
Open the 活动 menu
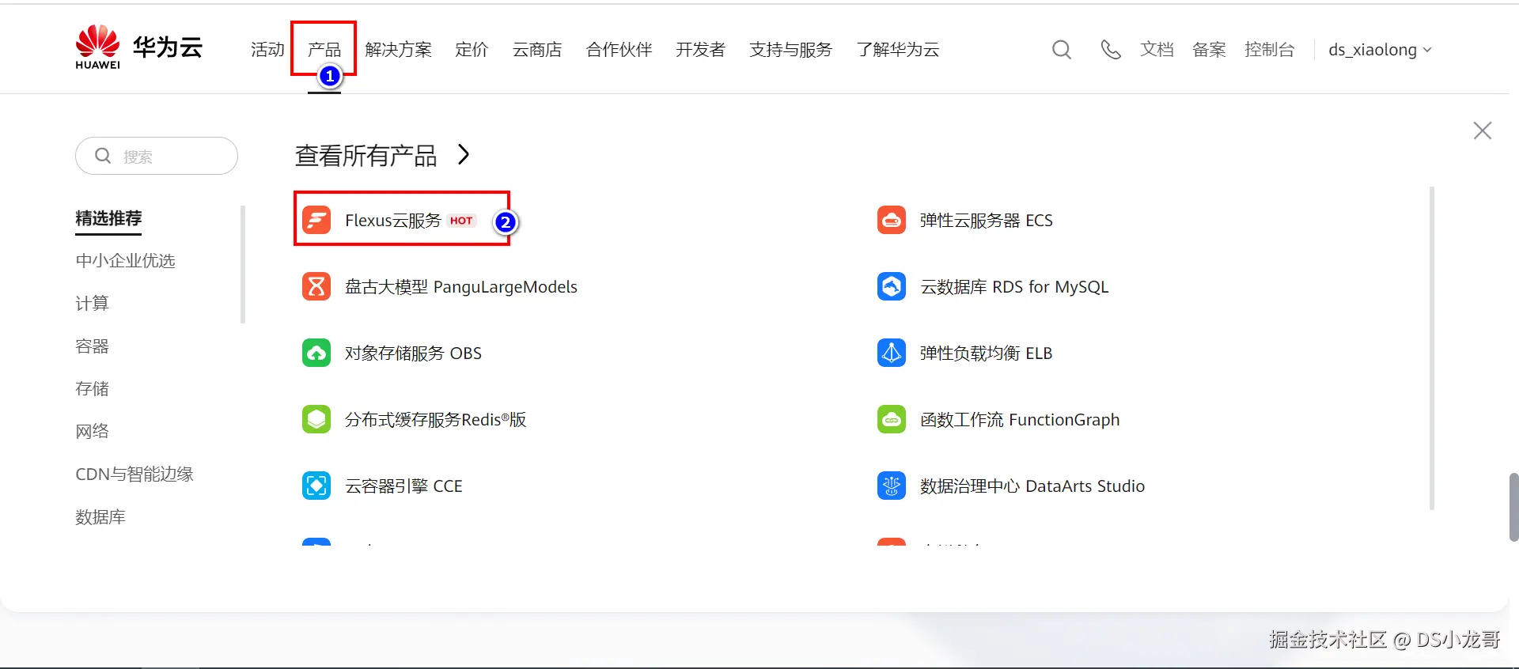267,50
